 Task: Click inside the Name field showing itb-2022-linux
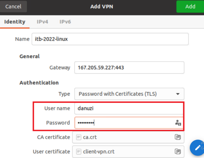[x=110, y=39]
